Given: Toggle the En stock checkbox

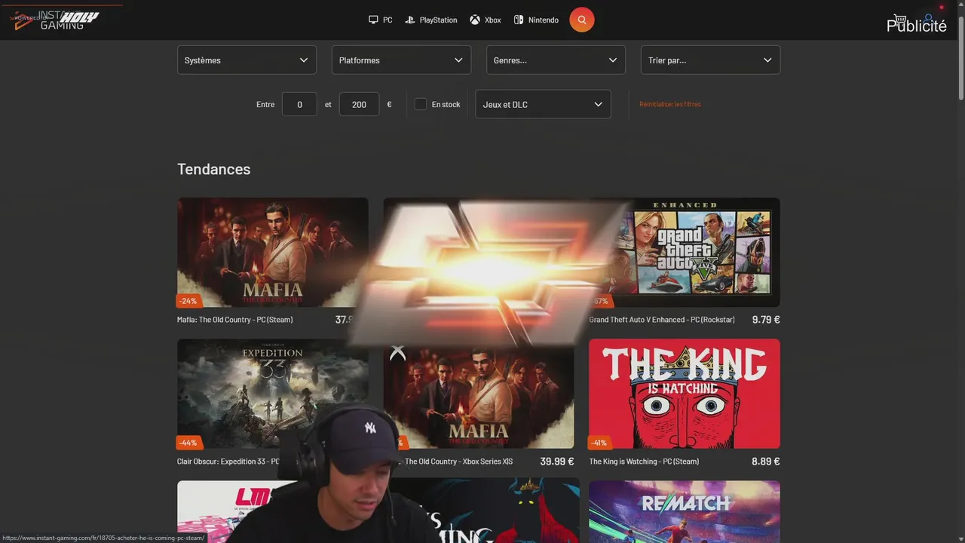Looking at the screenshot, I should pos(421,104).
